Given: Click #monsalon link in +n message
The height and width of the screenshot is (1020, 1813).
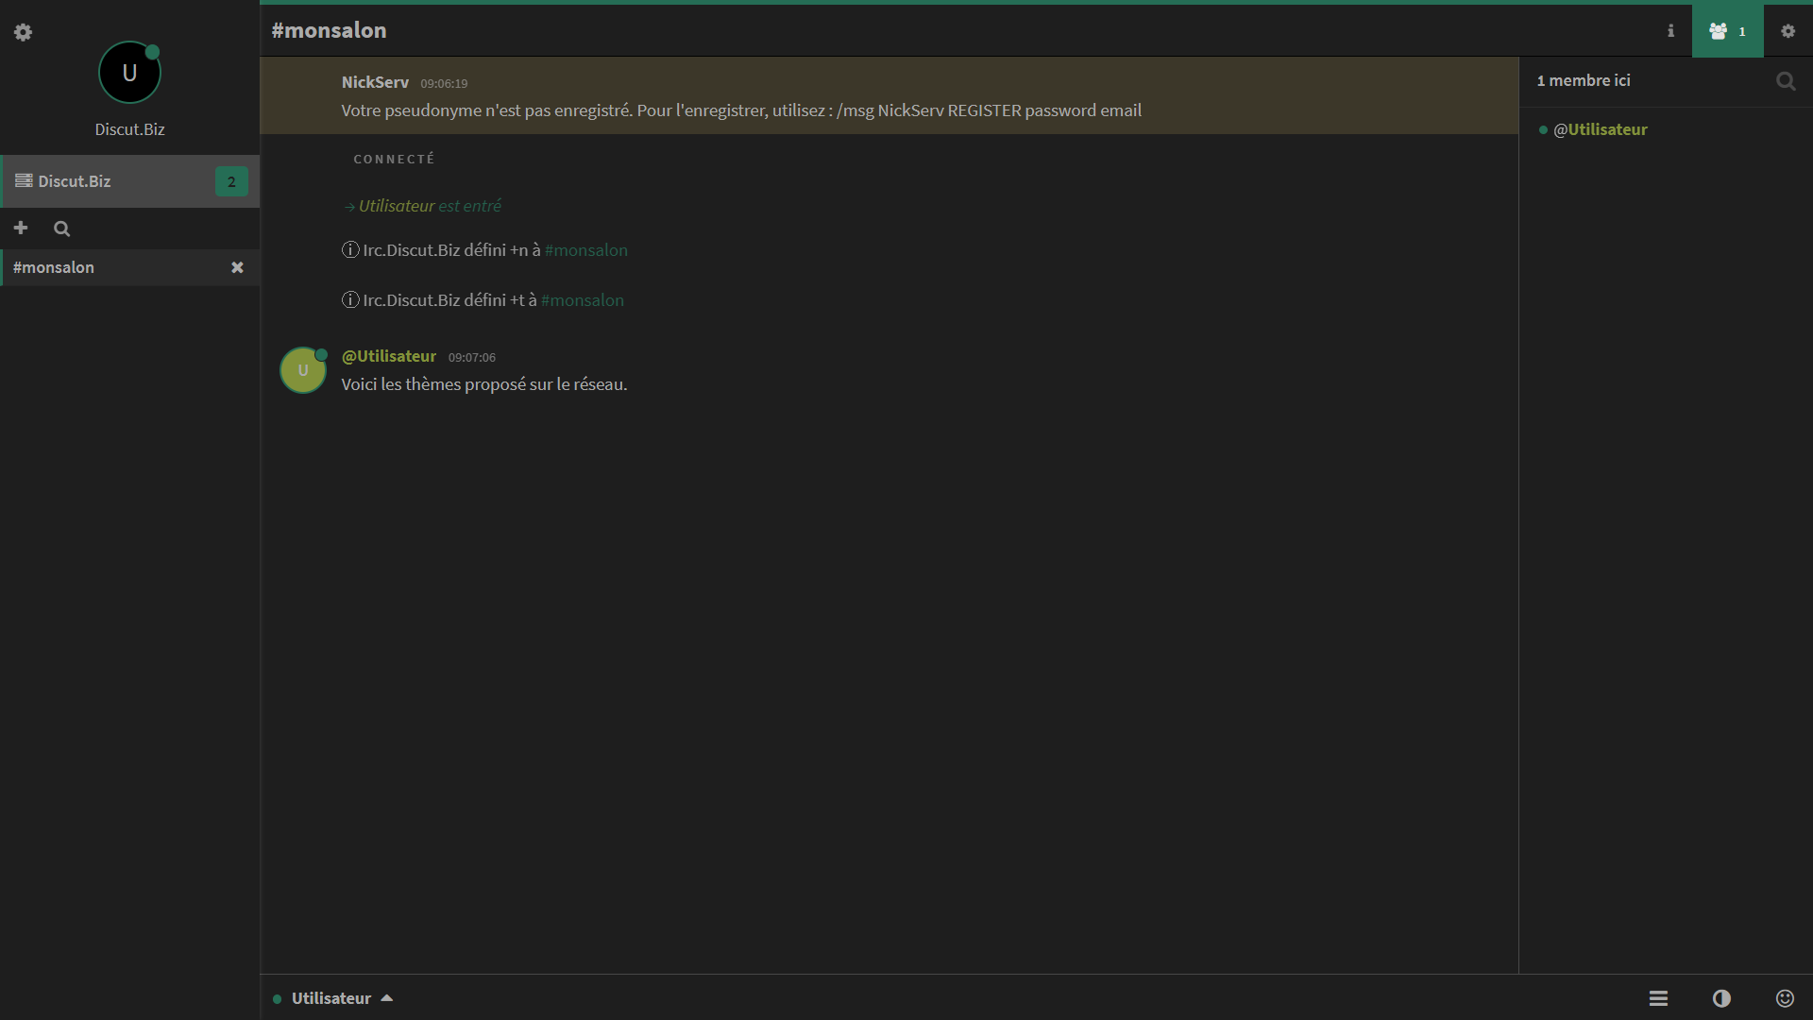Looking at the screenshot, I should (x=585, y=250).
